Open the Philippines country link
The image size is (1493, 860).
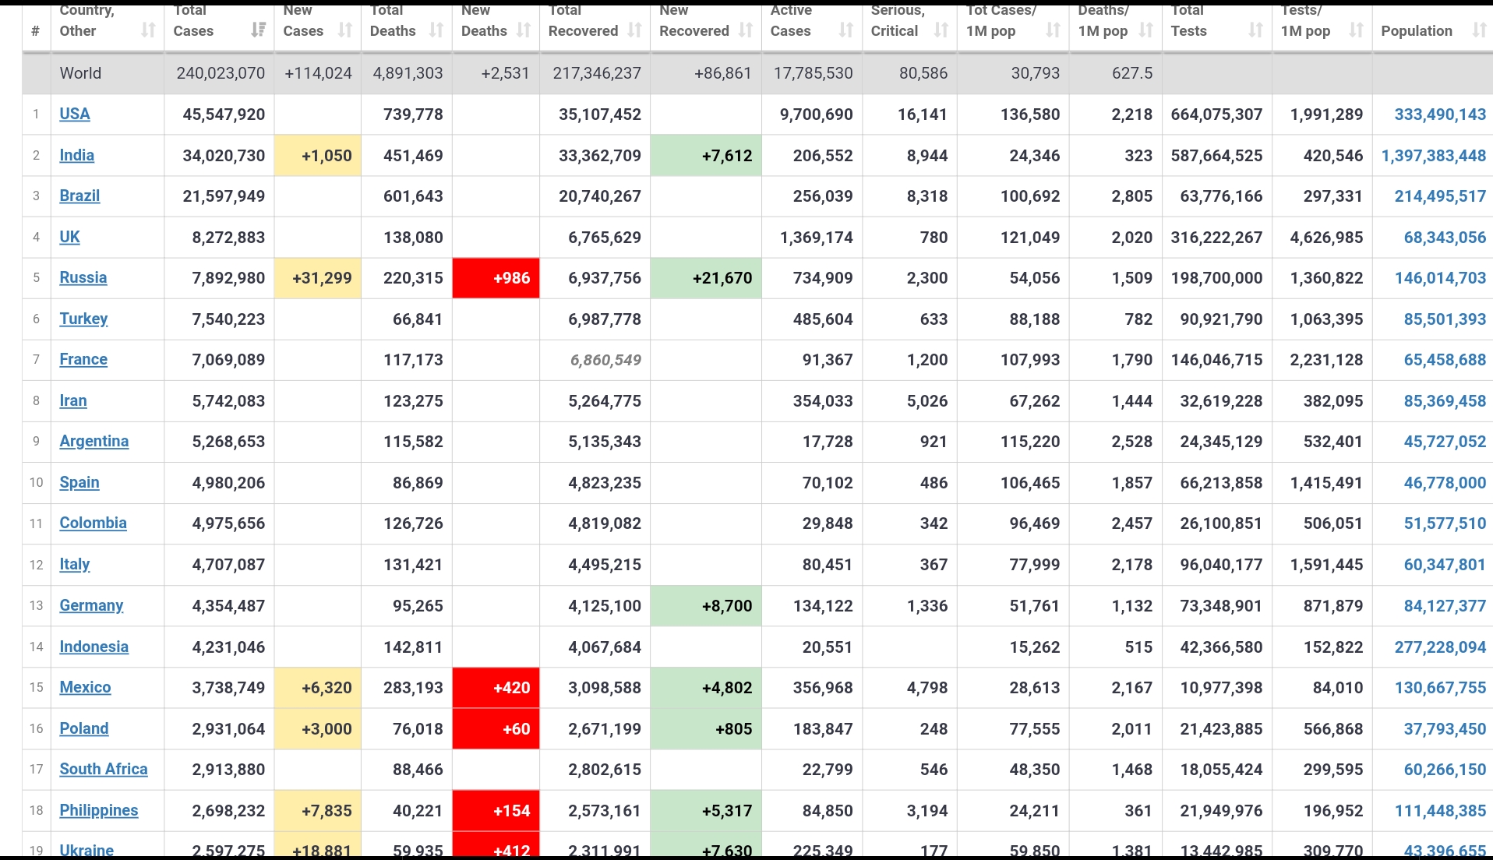[99, 810]
